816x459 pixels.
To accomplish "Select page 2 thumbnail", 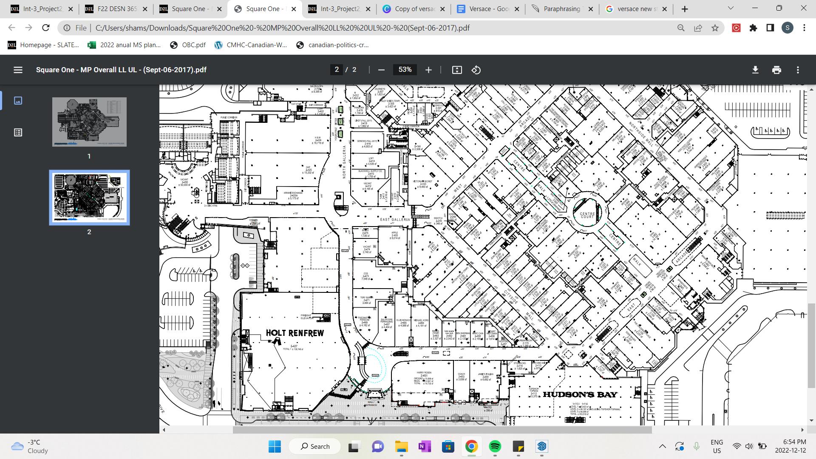I will click(89, 198).
